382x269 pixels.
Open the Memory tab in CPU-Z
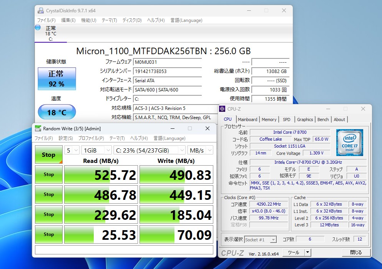pos(269,120)
